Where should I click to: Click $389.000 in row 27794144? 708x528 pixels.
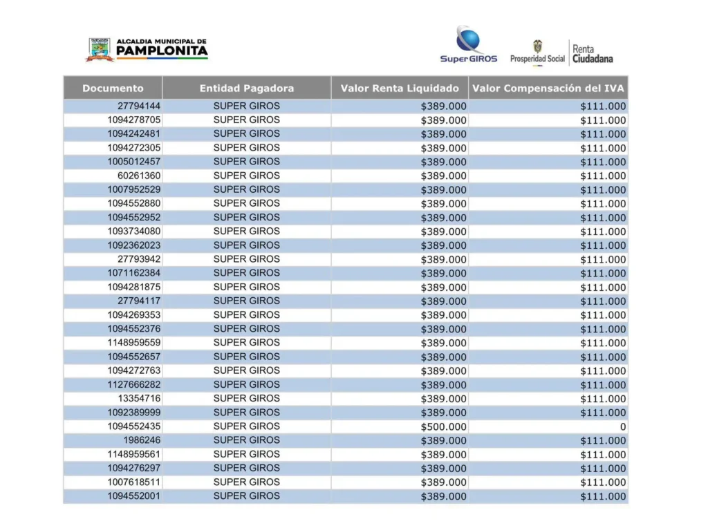[x=443, y=106]
